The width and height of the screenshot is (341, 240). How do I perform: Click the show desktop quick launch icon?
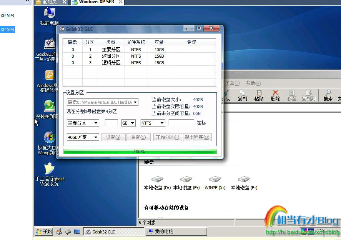(77, 232)
